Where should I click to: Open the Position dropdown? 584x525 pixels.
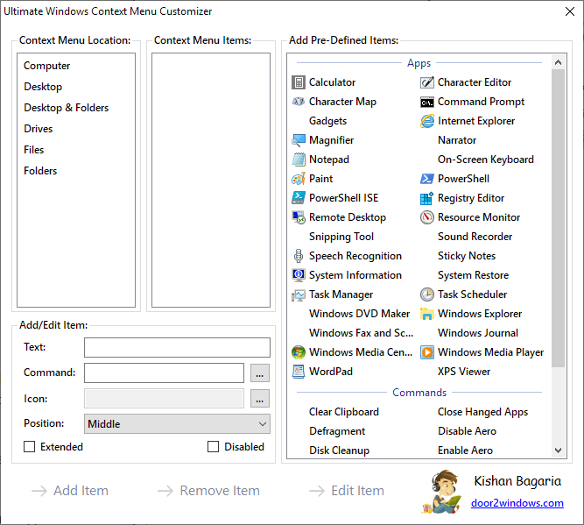[177, 423]
